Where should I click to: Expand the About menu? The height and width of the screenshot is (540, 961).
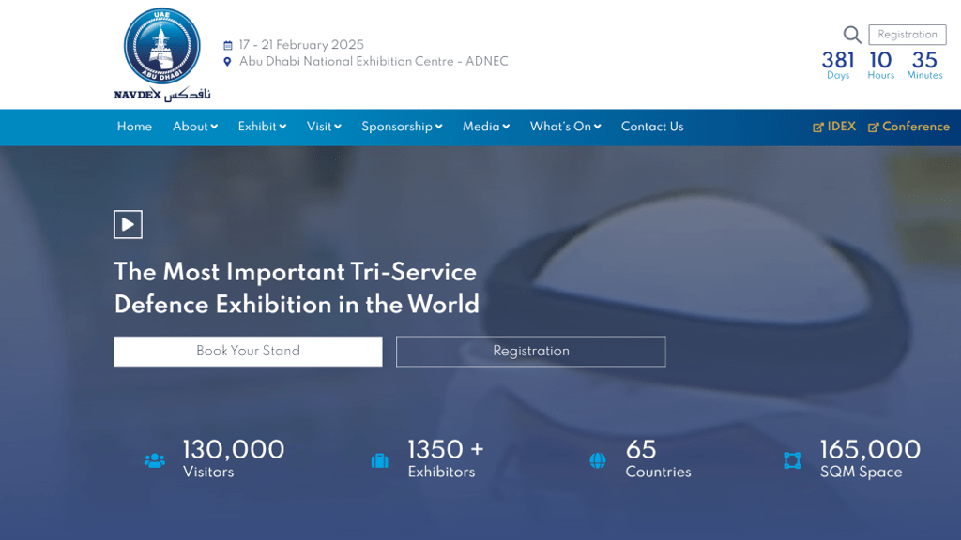pyautogui.click(x=195, y=127)
